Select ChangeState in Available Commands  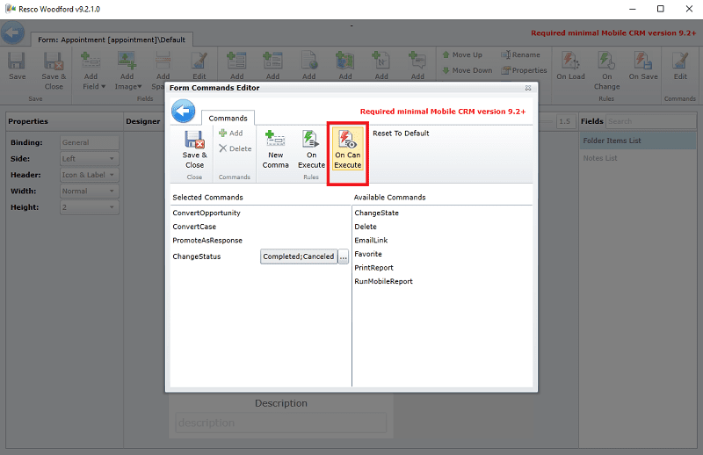pos(376,213)
